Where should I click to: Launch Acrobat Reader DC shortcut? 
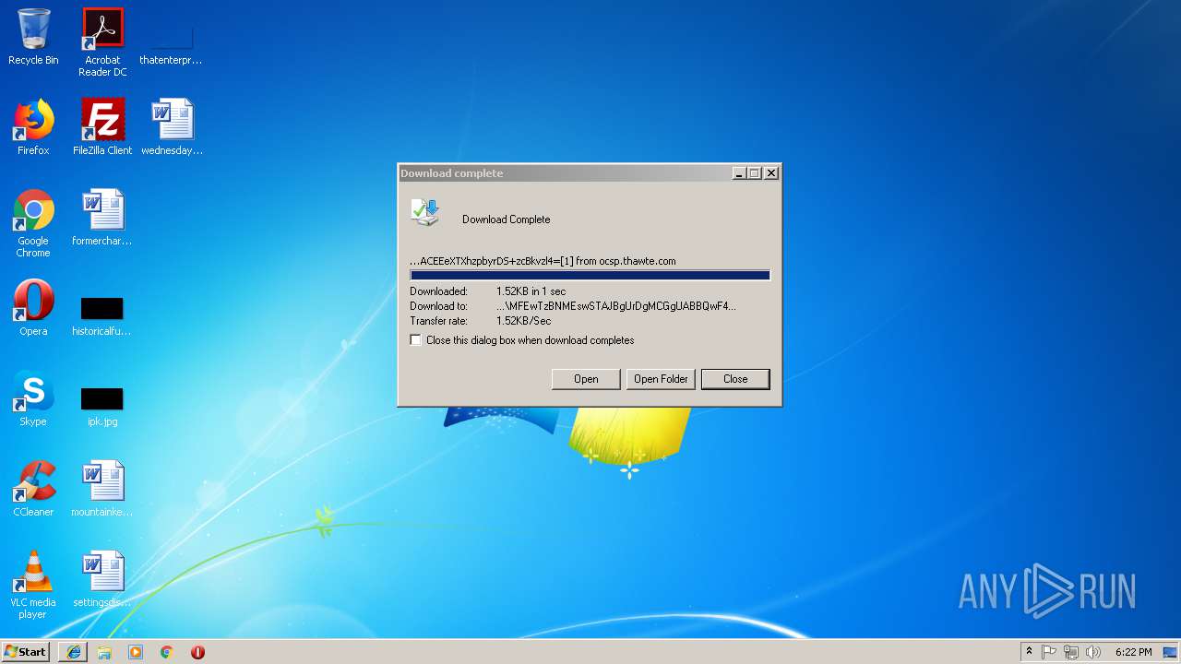[x=102, y=42]
